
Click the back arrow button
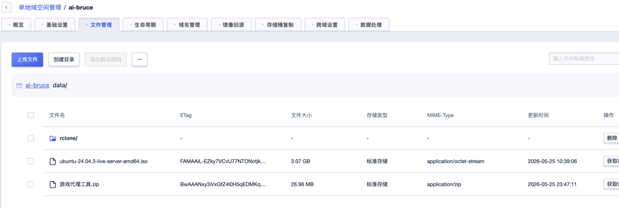(6, 7)
